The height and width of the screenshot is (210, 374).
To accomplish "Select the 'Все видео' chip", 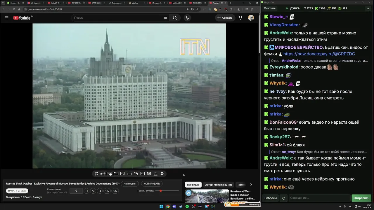I will click(193, 185).
